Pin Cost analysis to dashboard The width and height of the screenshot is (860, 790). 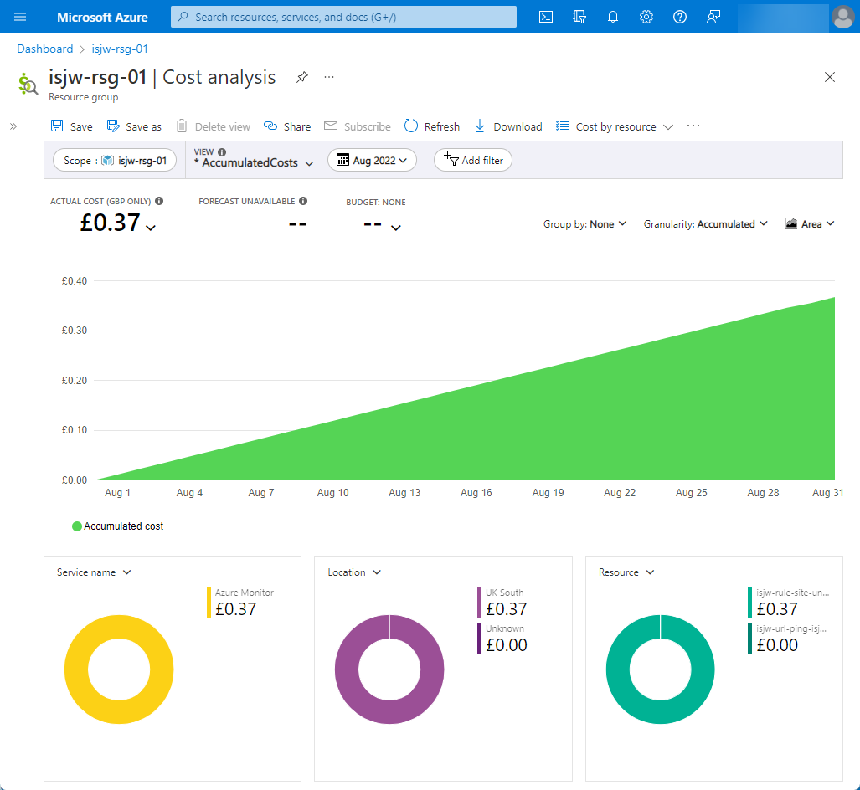coord(301,77)
